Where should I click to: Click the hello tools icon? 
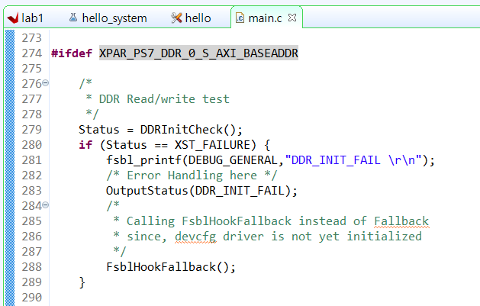(176, 18)
